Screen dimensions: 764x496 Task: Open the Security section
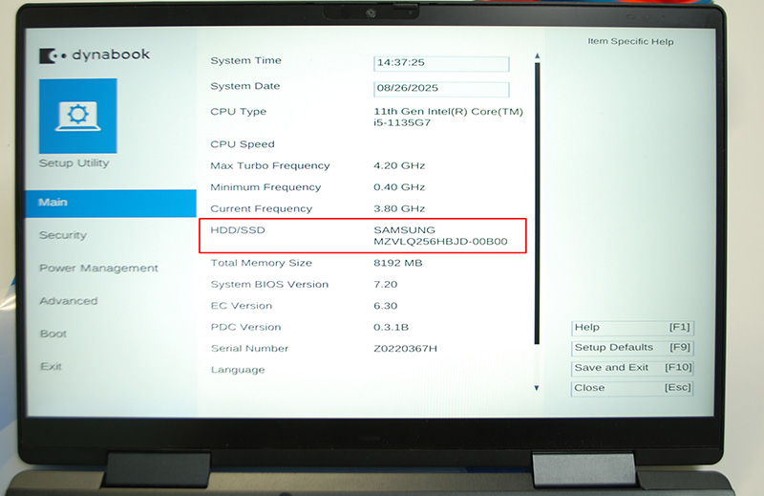point(62,235)
